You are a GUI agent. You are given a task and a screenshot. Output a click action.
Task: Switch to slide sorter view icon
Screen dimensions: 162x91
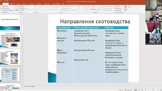click(139, 90)
